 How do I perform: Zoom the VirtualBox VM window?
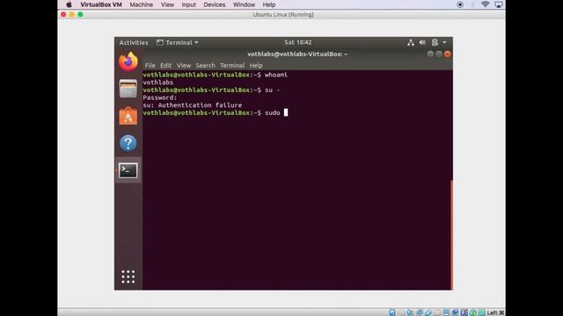coord(80,15)
